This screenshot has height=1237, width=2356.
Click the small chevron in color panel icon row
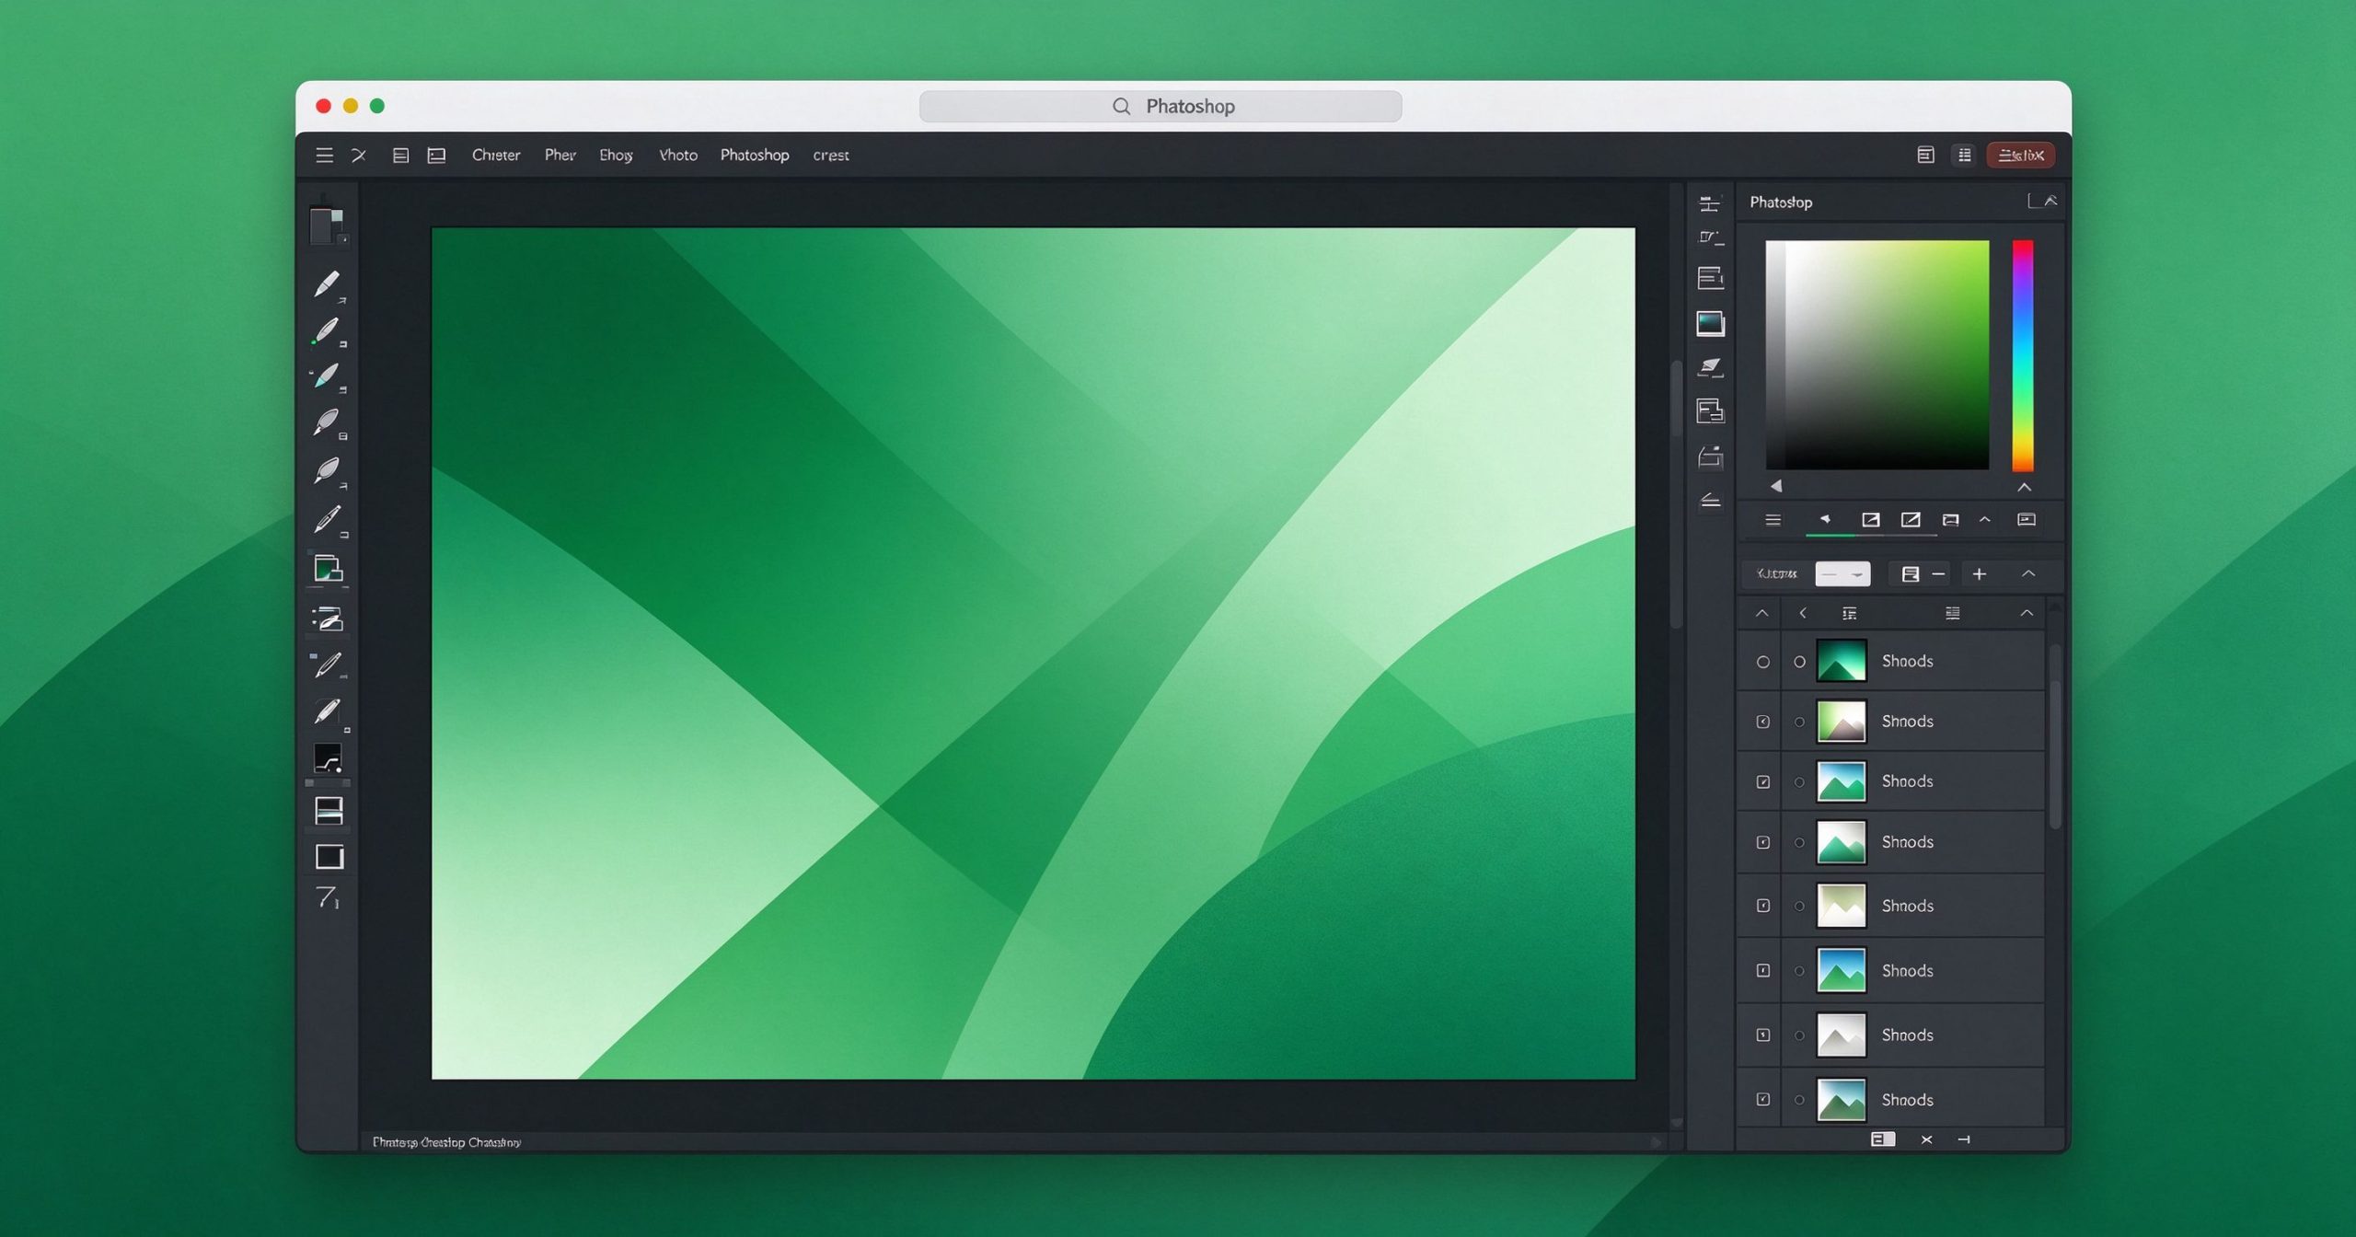1985,520
